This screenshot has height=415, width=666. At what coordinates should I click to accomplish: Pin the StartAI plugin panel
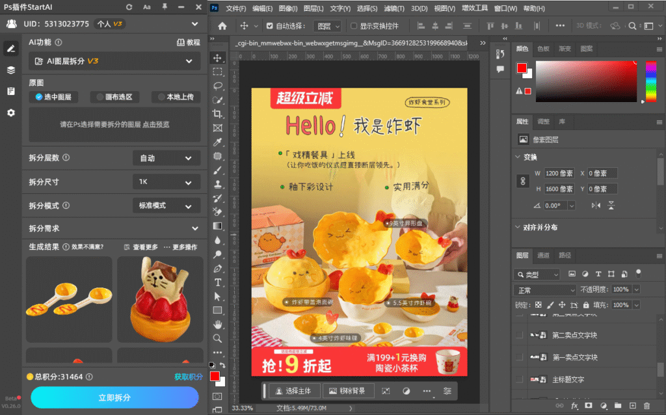165,7
